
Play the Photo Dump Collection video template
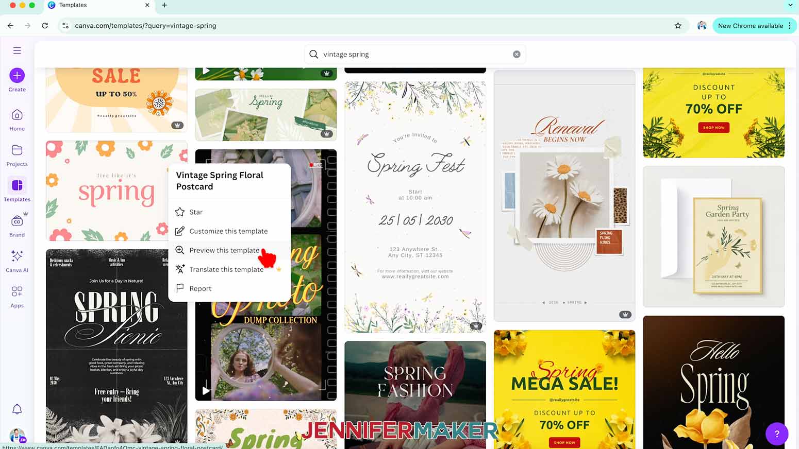(x=206, y=391)
